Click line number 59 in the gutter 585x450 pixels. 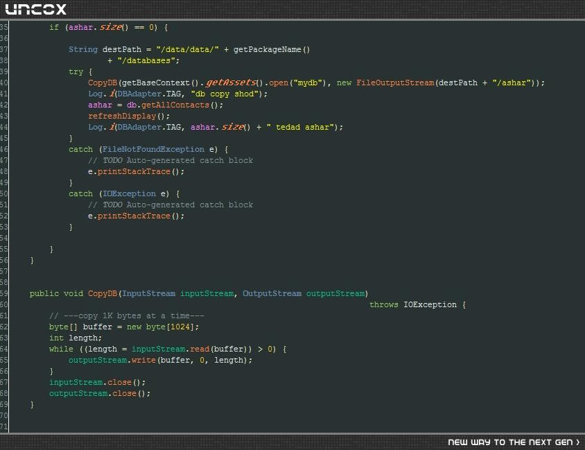click(3, 293)
